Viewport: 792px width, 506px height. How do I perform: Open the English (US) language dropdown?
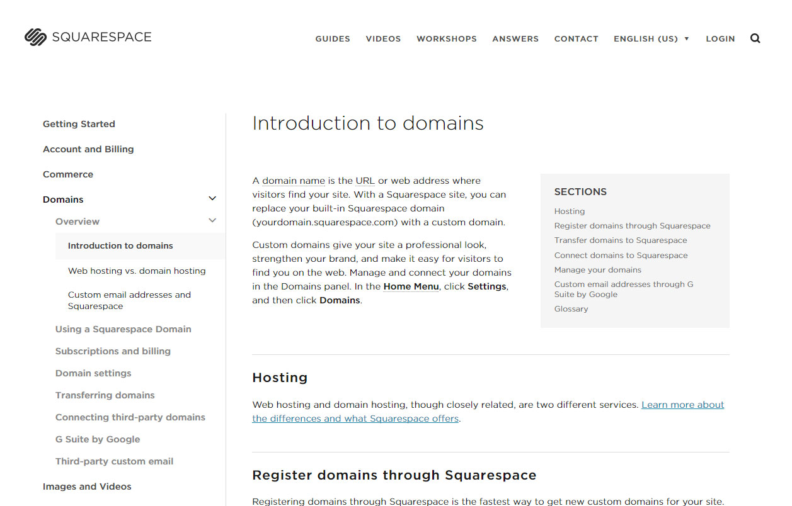tap(651, 38)
